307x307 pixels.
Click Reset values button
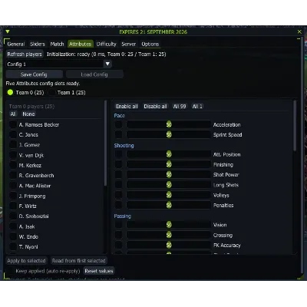coord(99,271)
